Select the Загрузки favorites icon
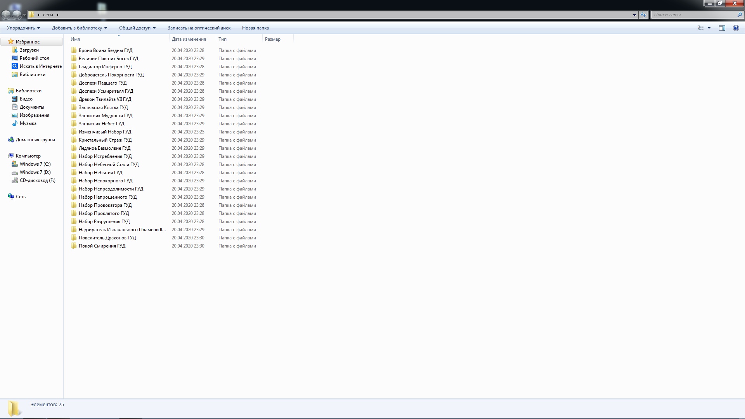Screen dimensions: 745x419 coord(15,50)
